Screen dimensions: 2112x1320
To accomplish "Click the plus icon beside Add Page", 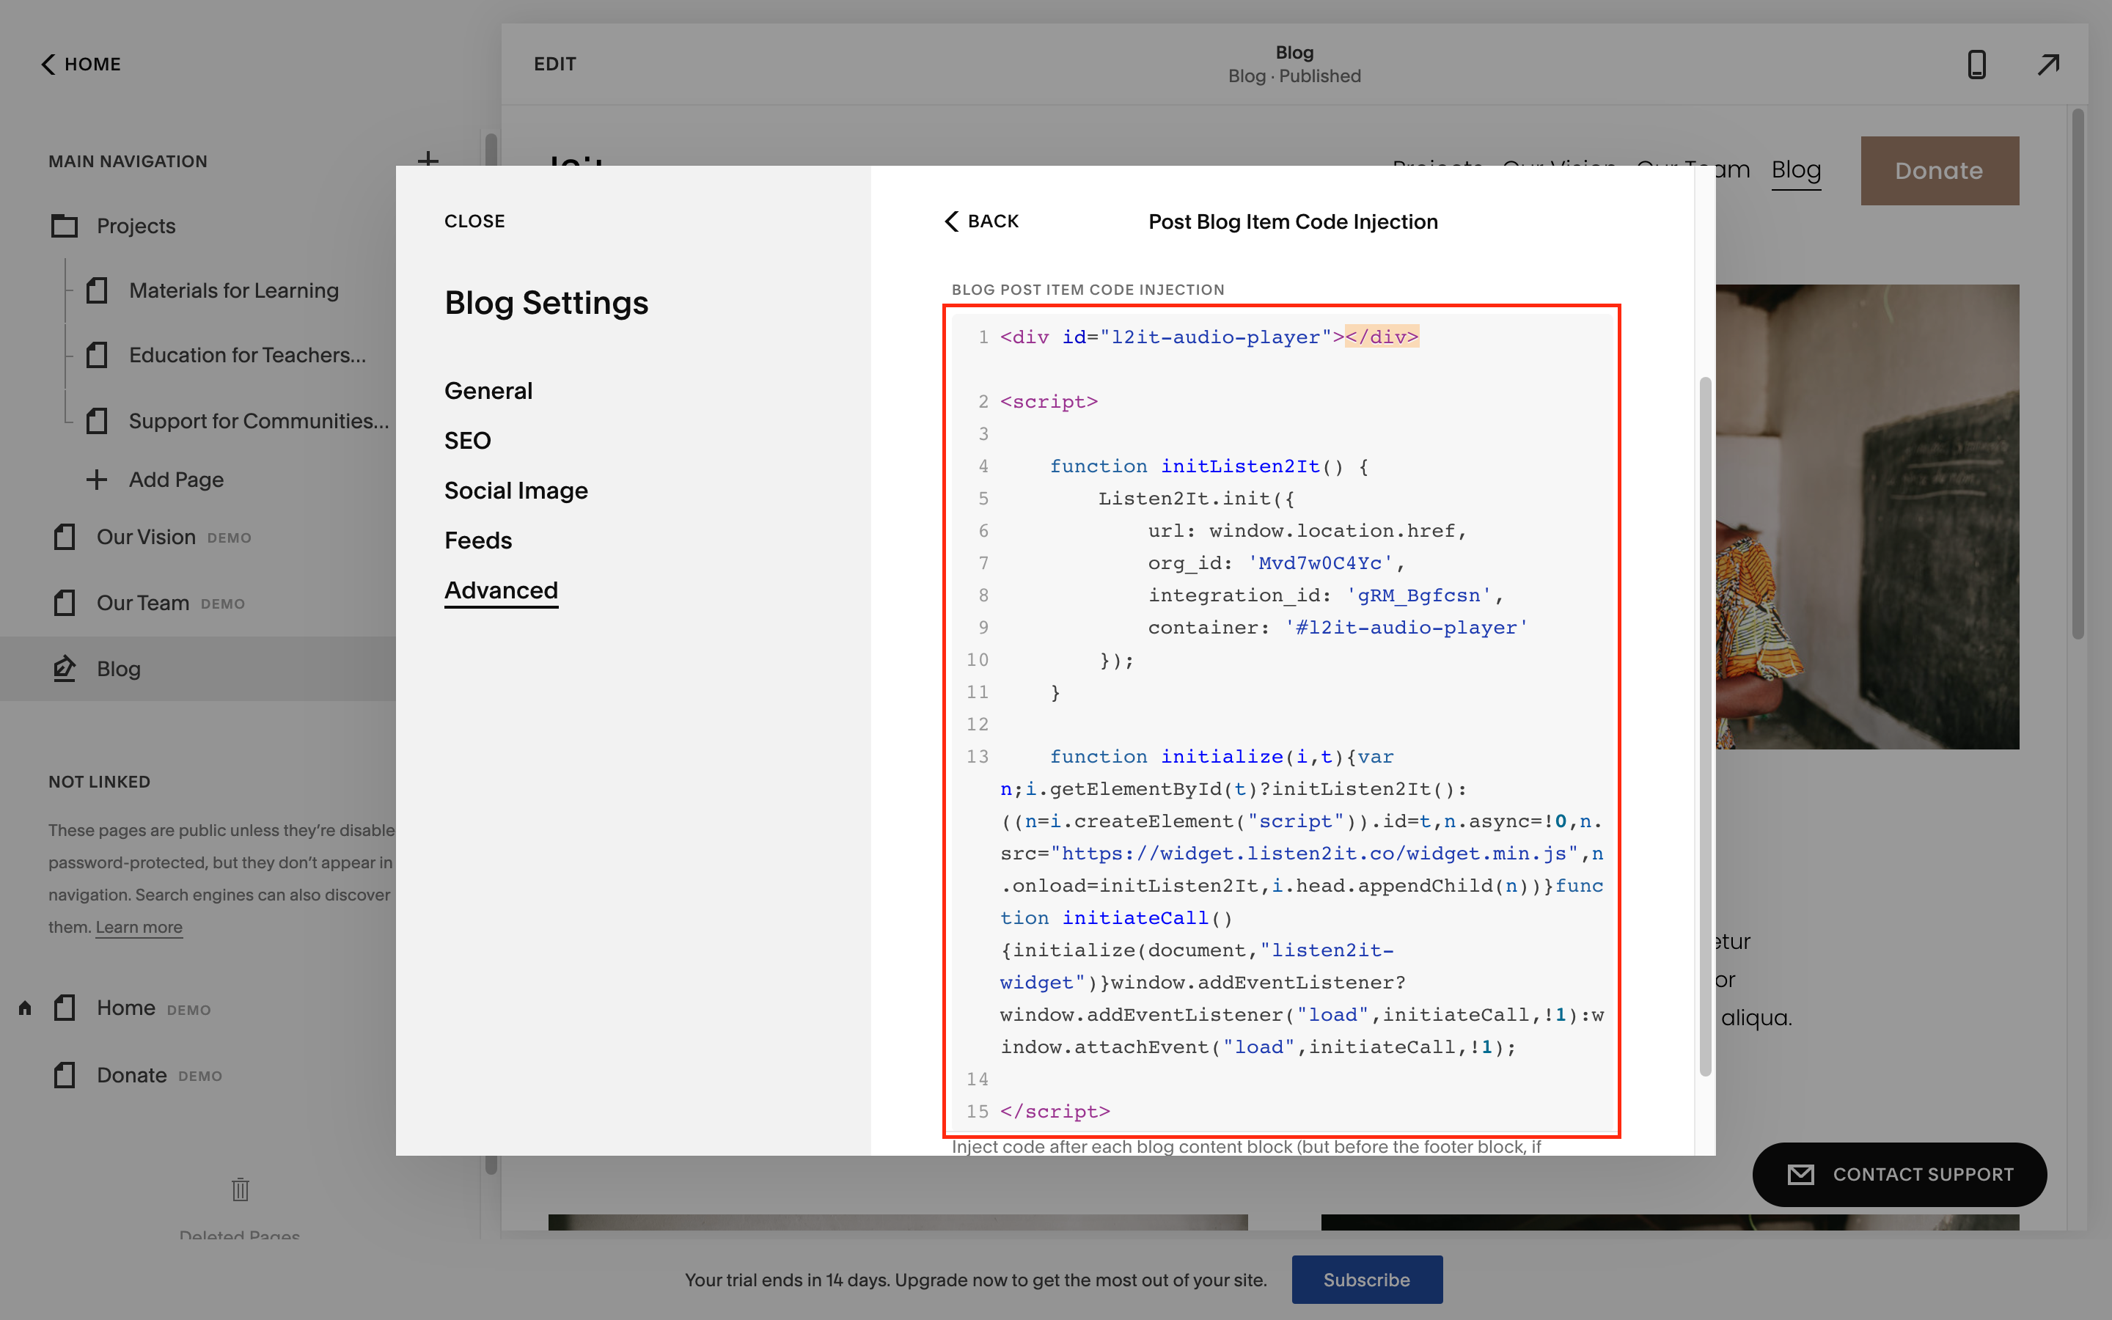I will (97, 480).
